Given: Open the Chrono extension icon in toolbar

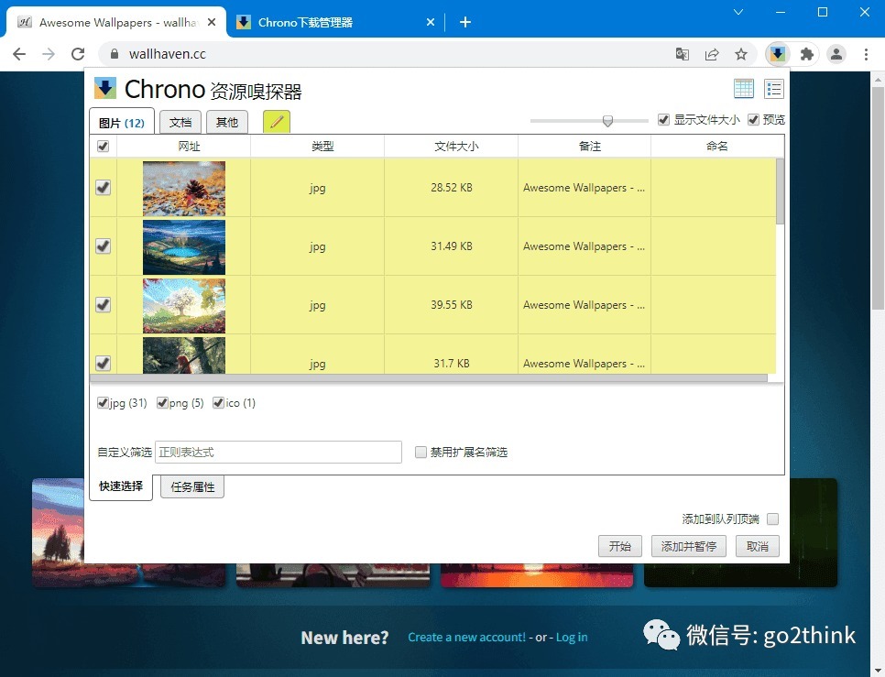Looking at the screenshot, I should coord(778,54).
